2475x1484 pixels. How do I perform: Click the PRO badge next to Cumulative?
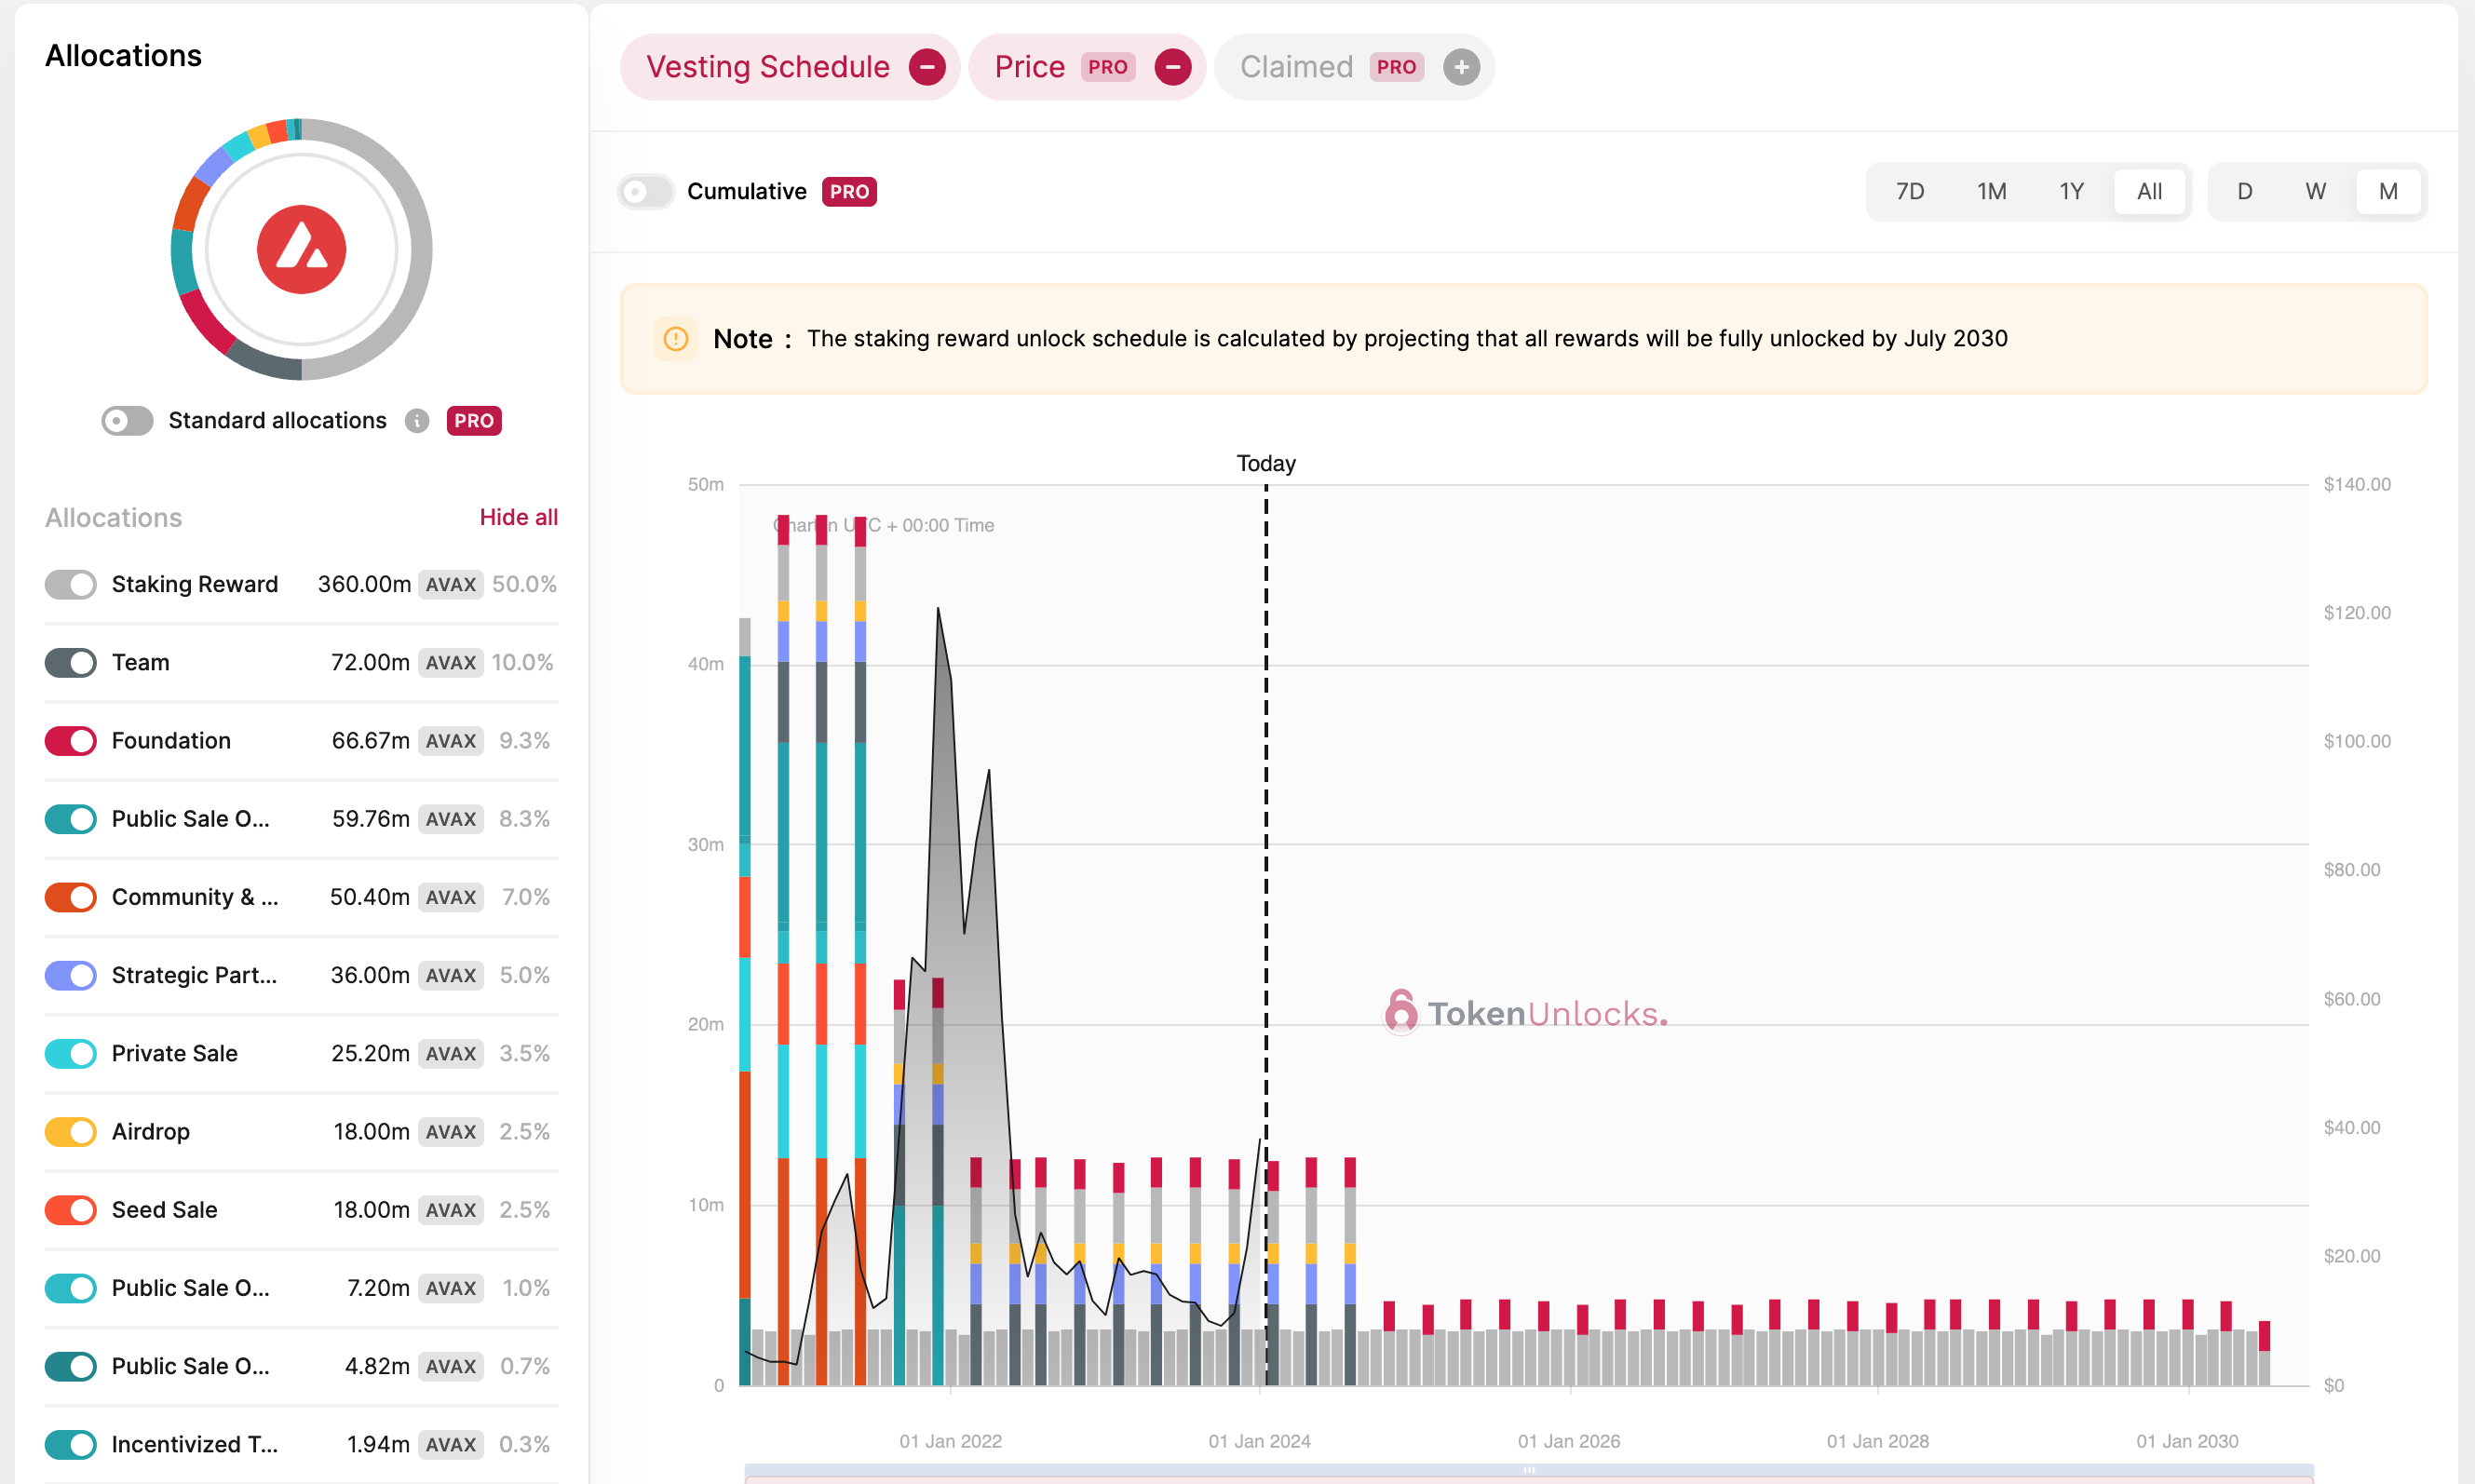coord(849,192)
